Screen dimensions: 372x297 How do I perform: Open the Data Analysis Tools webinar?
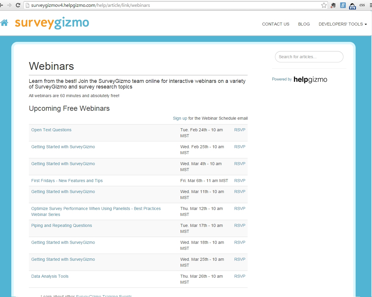pos(50,276)
